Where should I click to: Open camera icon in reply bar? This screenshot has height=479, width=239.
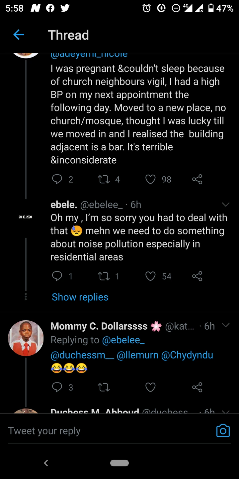click(223, 430)
